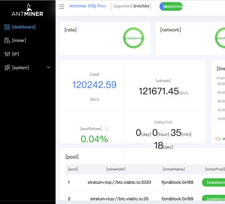This screenshot has width=225, height=204.
Task: Click the 10,00 chart axis value
Action: [221, 119]
